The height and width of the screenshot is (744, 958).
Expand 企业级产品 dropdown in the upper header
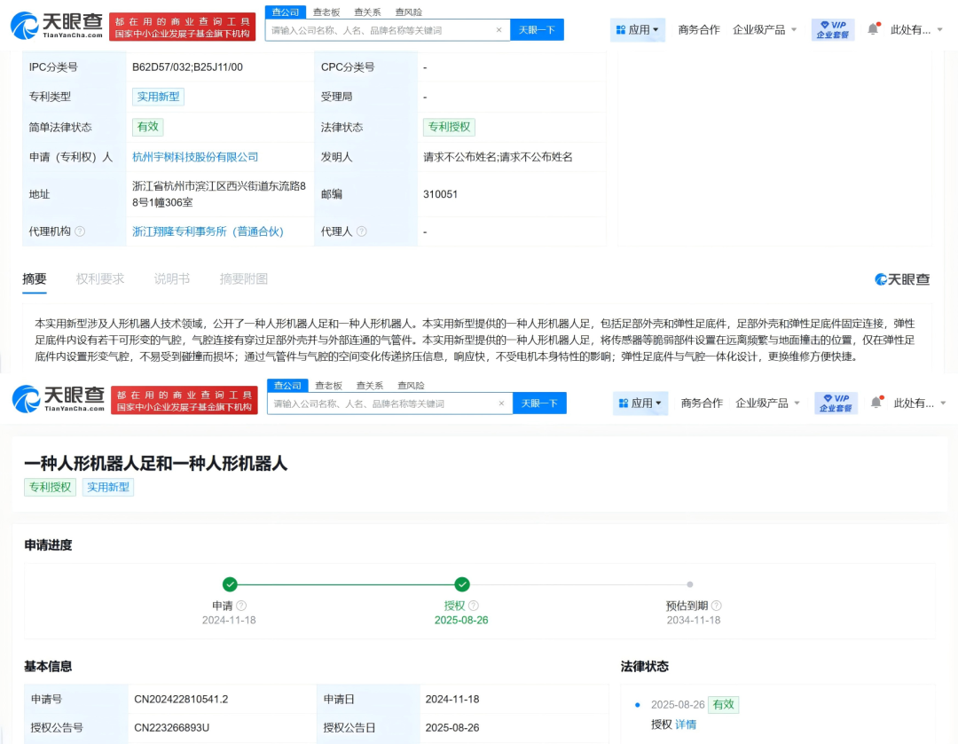tap(765, 29)
